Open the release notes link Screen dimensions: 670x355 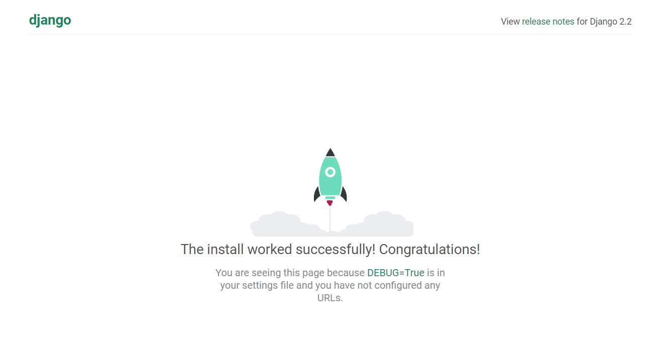pos(548,22)
